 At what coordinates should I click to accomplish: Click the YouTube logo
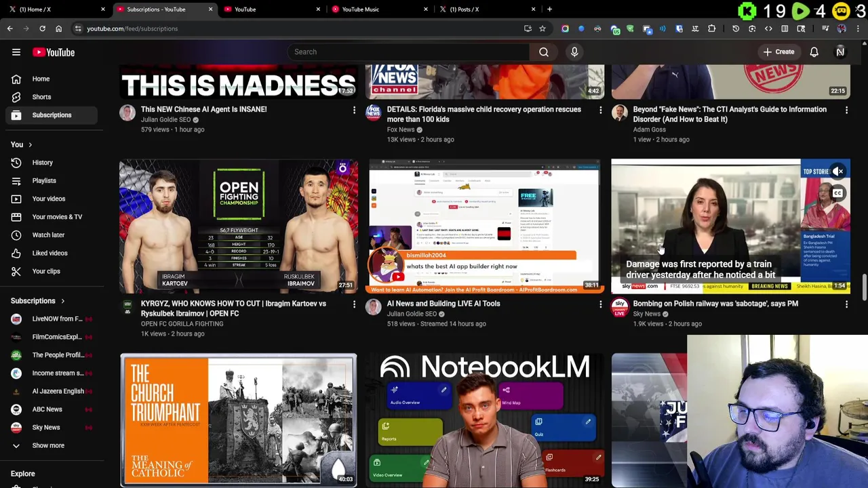[53, 52]
